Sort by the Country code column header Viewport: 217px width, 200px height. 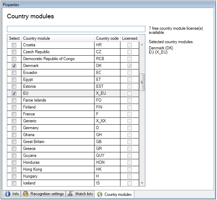107,38
